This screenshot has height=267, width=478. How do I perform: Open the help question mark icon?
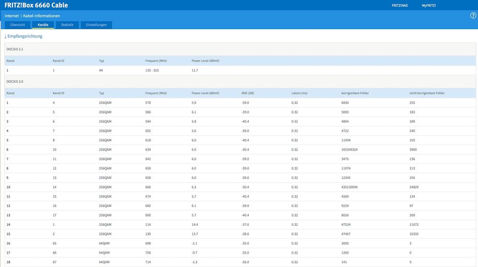473,16
